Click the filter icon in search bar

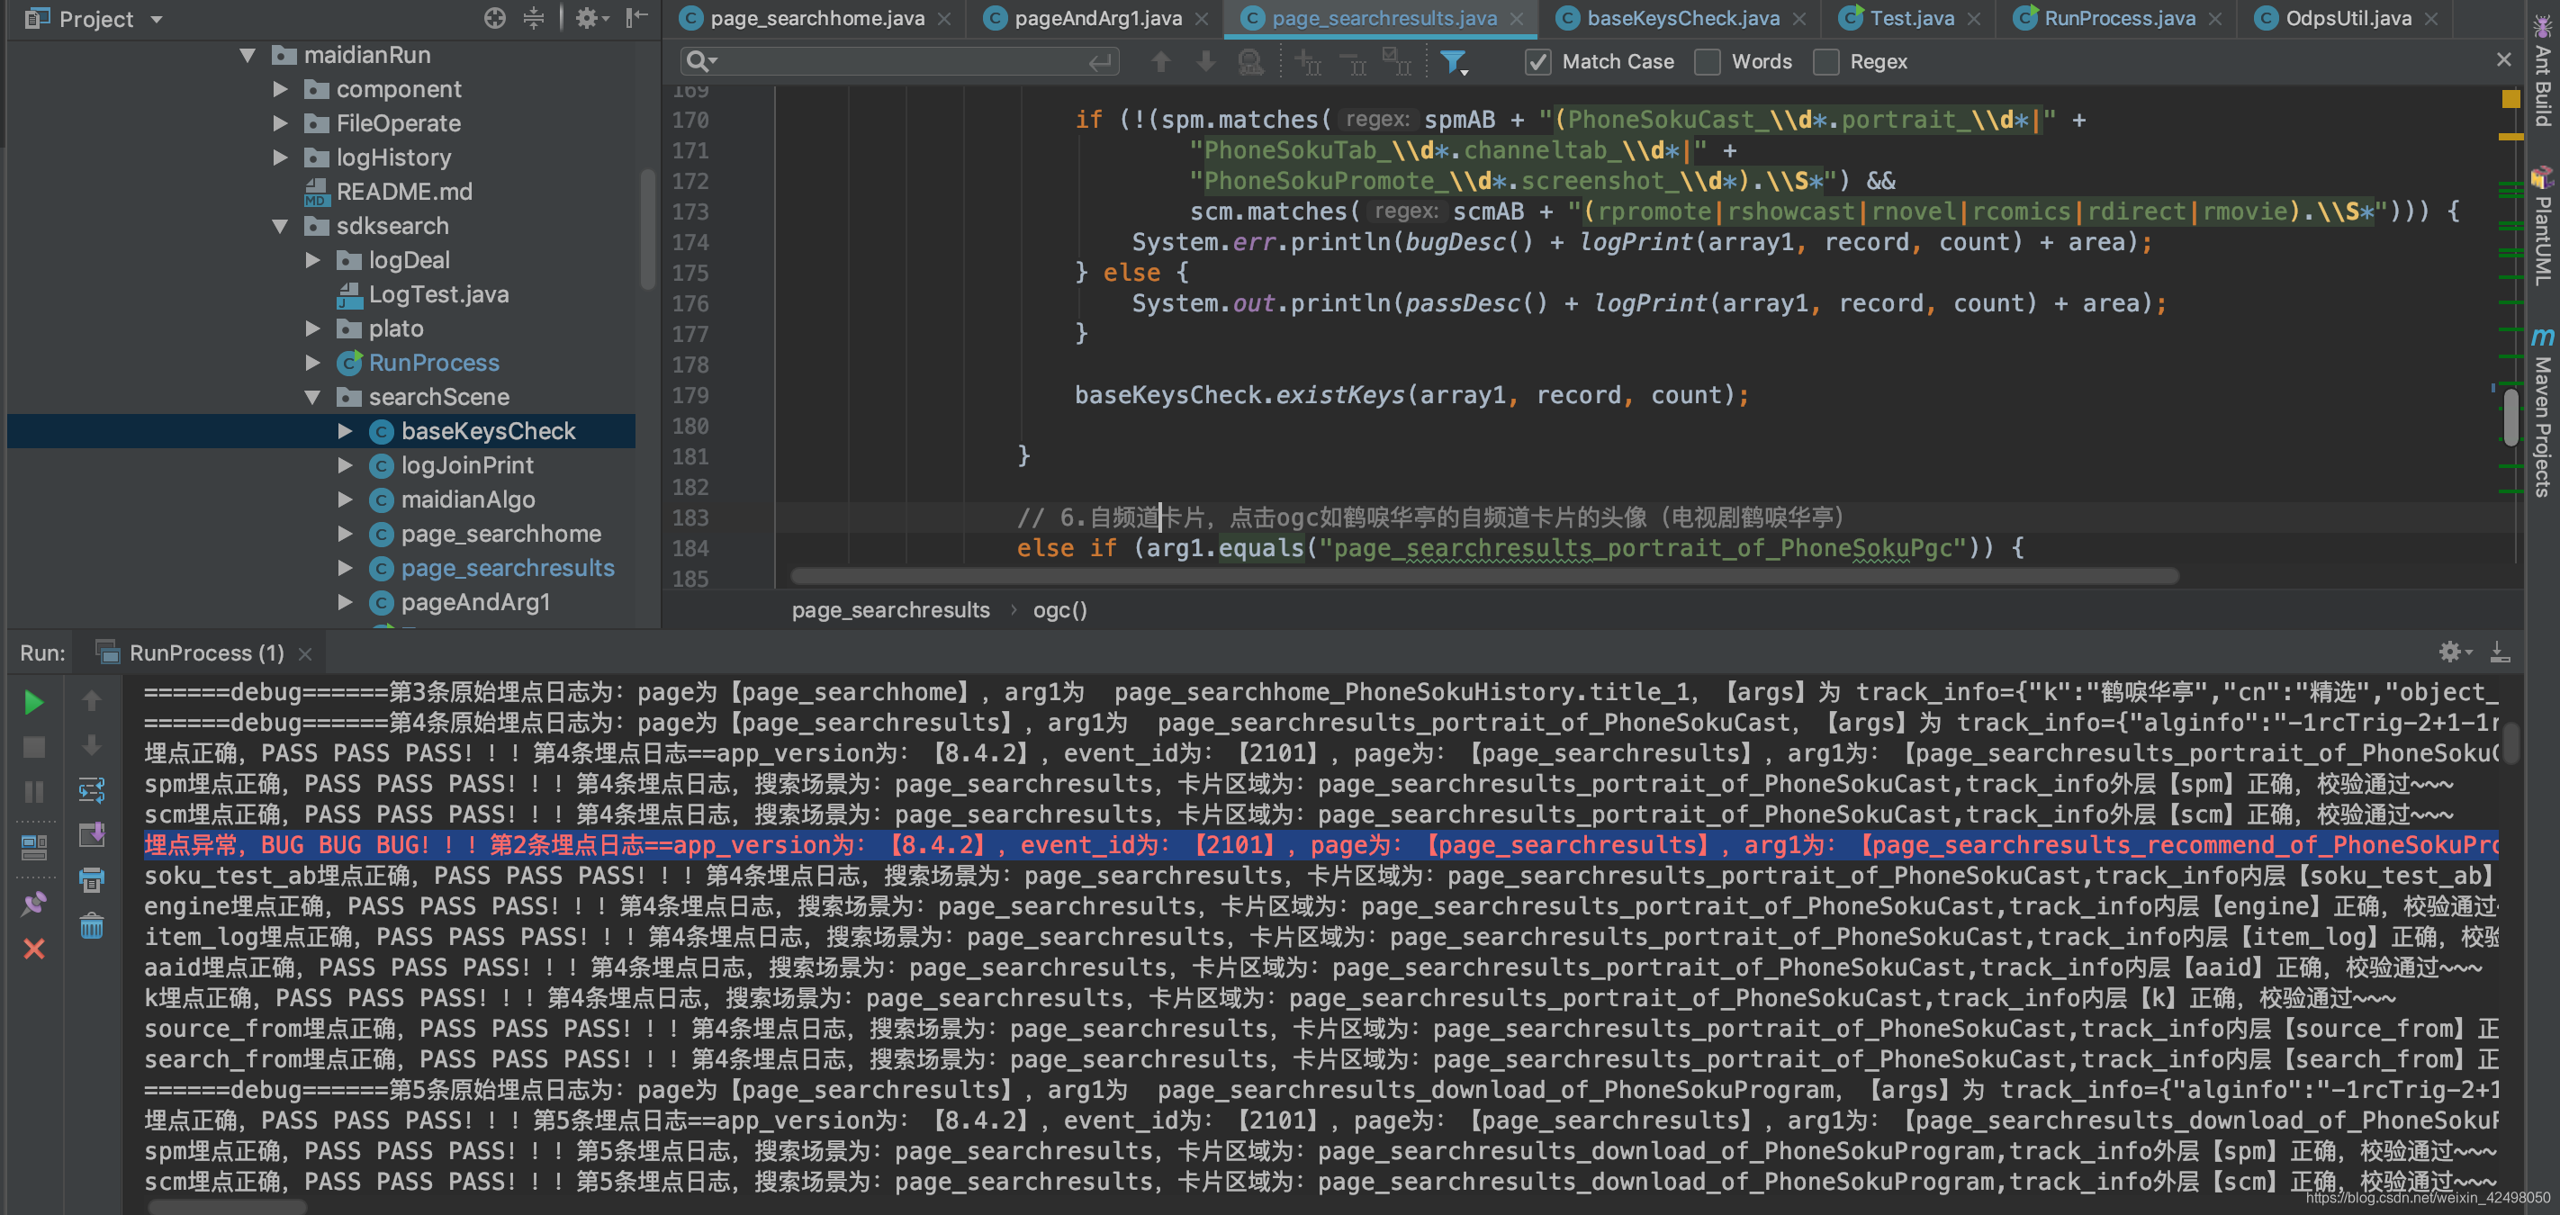click(x=1453, y=63)
